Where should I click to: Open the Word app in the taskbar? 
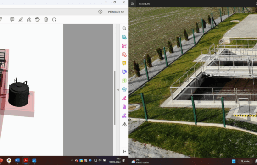17,160
